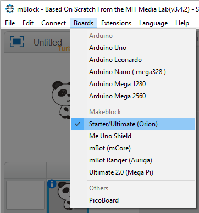Close the Boards menu
The image size is (199, 213).
pos(84,23)
